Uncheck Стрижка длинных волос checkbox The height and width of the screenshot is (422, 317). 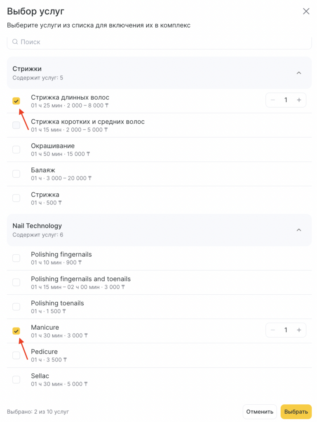(16, 101)
